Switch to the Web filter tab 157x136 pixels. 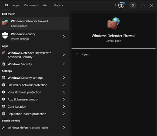tap(46, 5)
